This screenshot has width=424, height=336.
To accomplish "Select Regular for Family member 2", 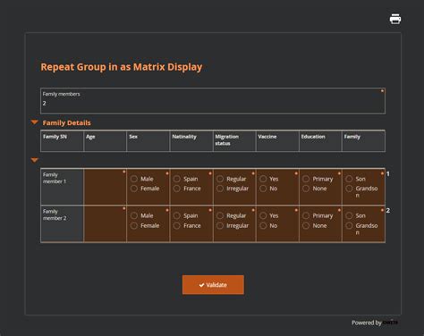I will pos(220,215).
